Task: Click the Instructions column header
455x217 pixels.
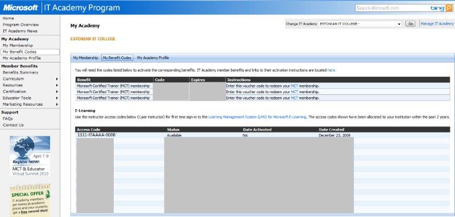Action: 238,80
